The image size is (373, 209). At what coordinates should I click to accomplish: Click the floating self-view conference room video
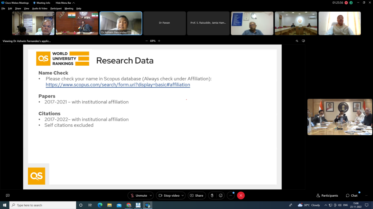click(x=340, y=117)
